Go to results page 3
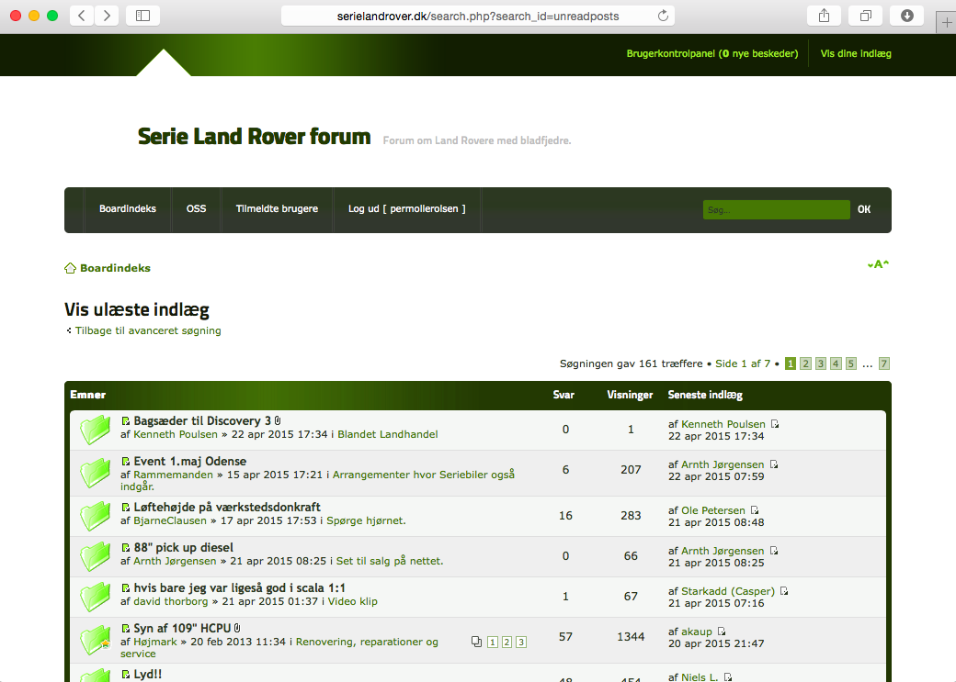The image size is (956, 682). click(821, 363)
